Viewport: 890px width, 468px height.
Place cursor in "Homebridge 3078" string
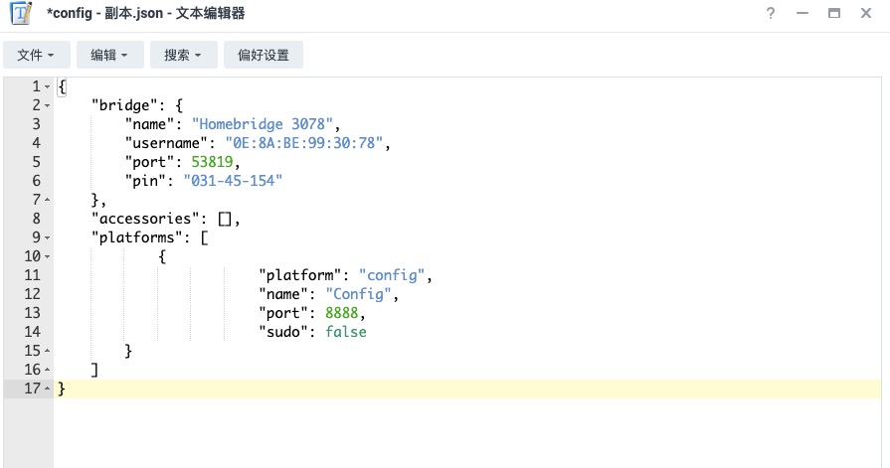(x=266, y=124)
